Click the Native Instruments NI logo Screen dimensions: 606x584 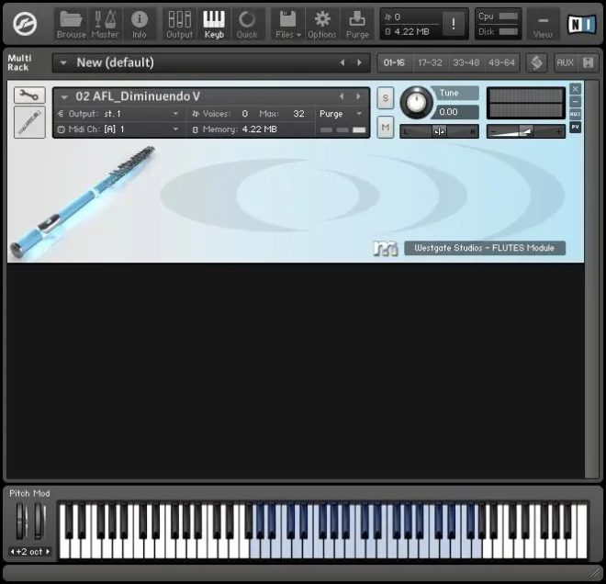[x=581, y=24]
